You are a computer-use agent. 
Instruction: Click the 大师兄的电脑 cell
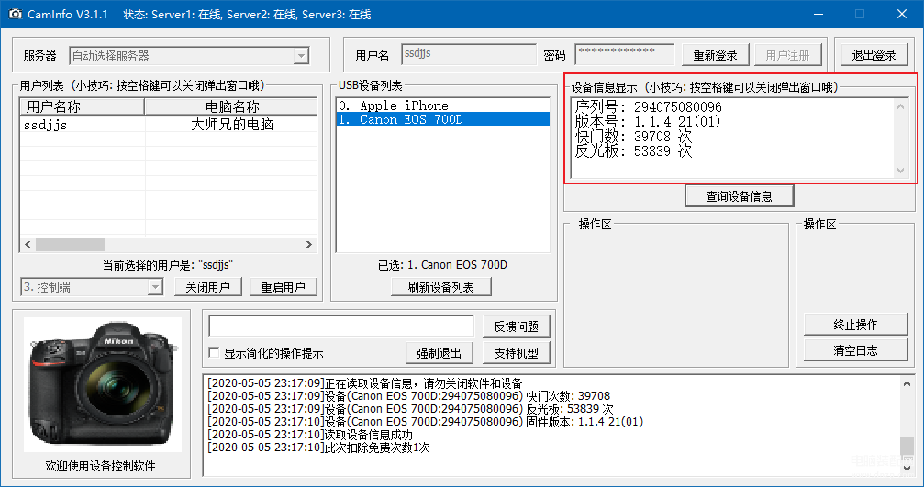[x=231, y=125]
